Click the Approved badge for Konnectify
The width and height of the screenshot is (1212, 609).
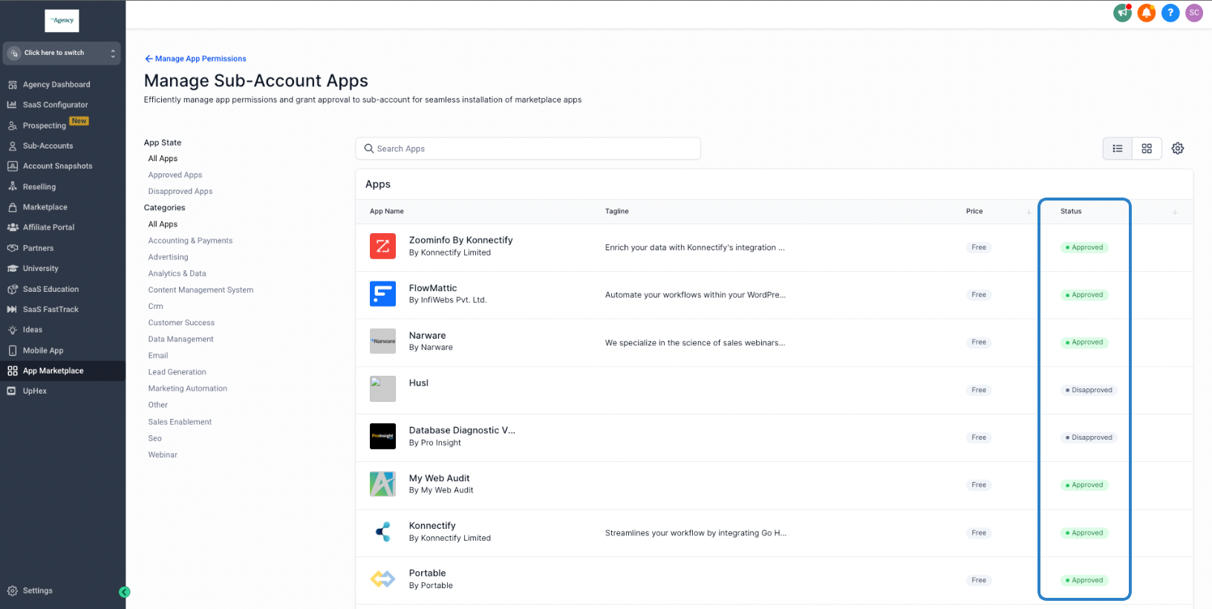pos(1084,533)
